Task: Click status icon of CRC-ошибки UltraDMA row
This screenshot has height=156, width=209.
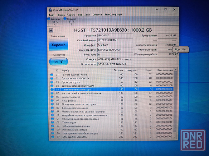Action: click(x=53, y=137)
